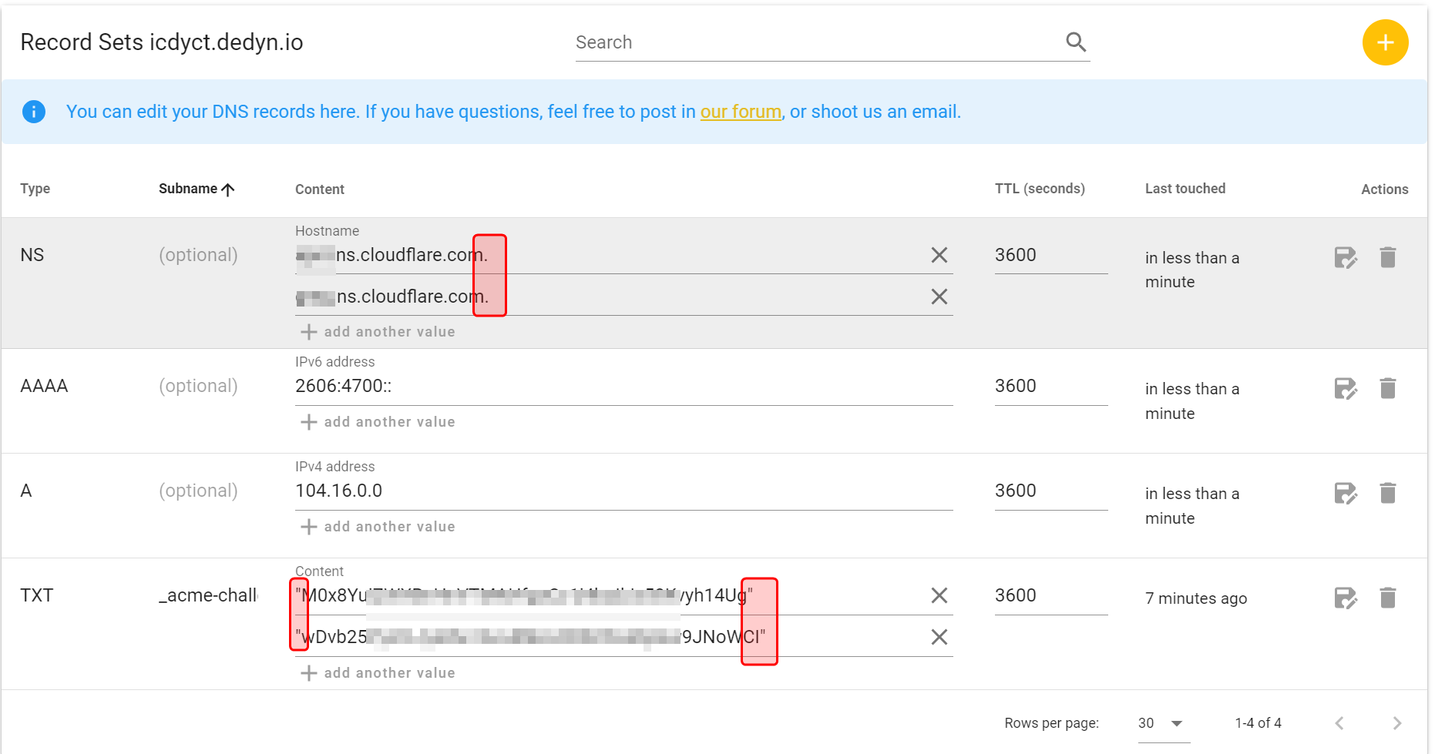Click the search magnifier icon
Viewport: 1435px width, 754px height.
(1076, 42)
